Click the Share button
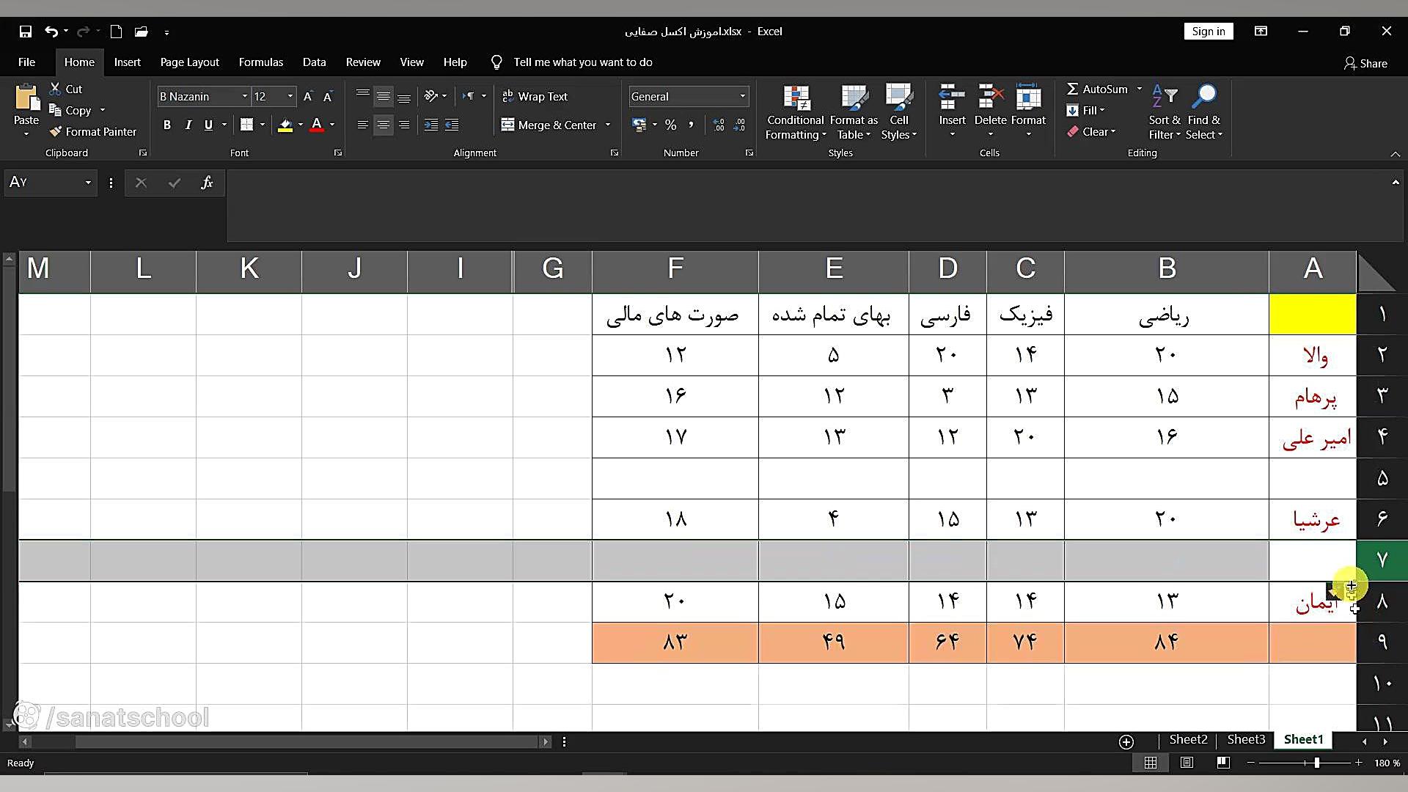This screenshot has height=792, width=1408. pyautogui.click(x=1365, y=63)
